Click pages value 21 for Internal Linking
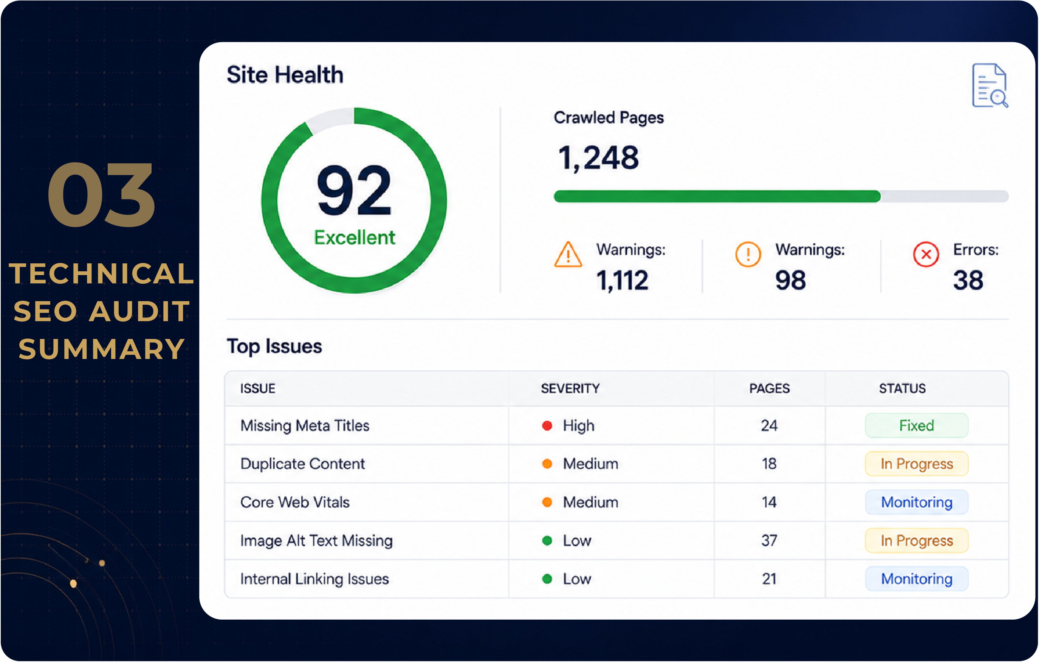This screenshot has width=1039, height=662. [x=769, y=579]
